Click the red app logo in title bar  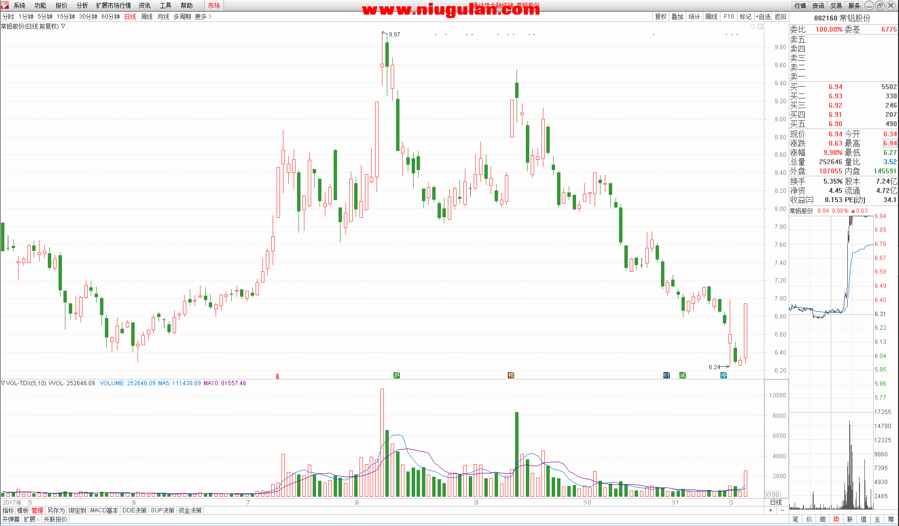(5, 5)
